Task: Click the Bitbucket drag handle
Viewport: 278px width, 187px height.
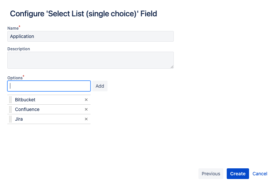Action: (11, 100)
